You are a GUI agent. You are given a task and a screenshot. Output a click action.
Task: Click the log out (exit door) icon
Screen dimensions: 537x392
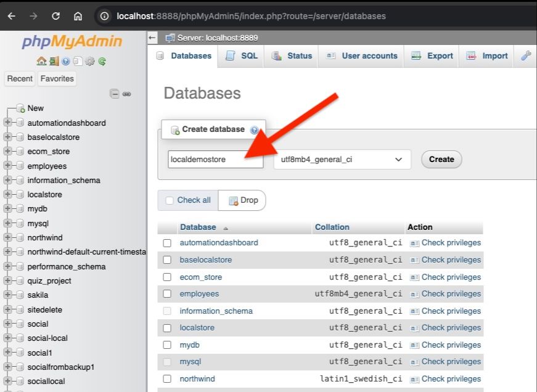54,61
